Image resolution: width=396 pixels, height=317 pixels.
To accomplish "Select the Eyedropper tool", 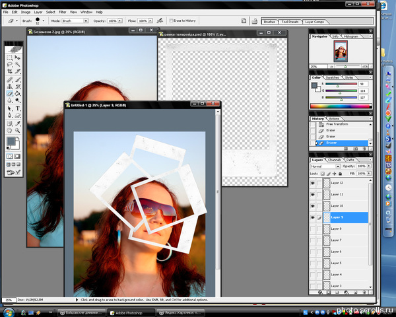I will coord(17,123).
